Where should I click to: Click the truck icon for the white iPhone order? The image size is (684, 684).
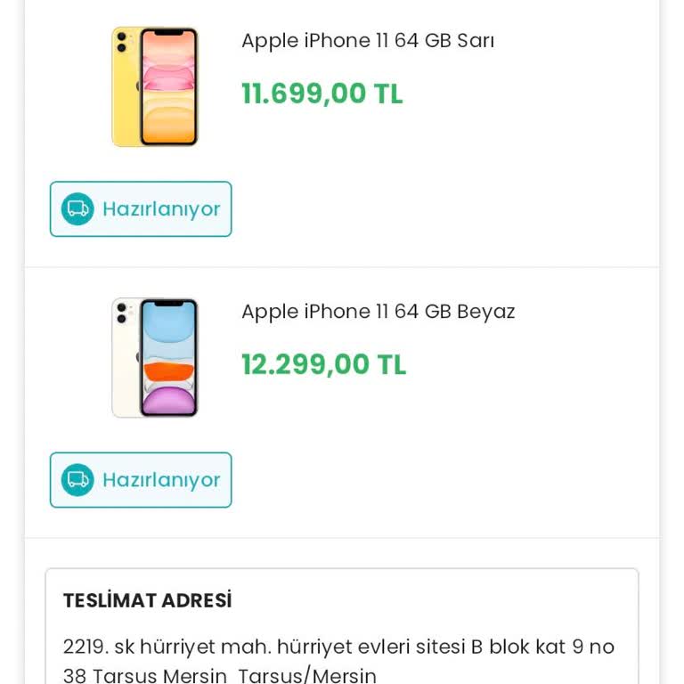pos(77,480)
